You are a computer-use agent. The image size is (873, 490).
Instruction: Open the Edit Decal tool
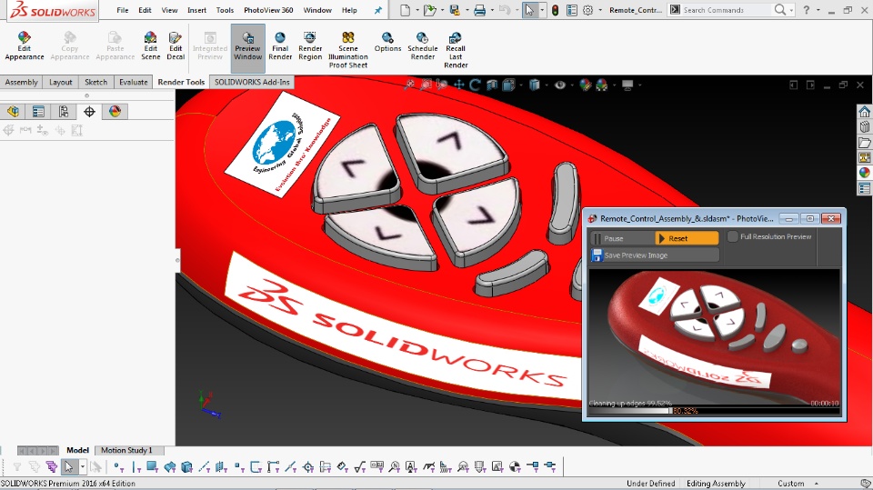(176, 45)
